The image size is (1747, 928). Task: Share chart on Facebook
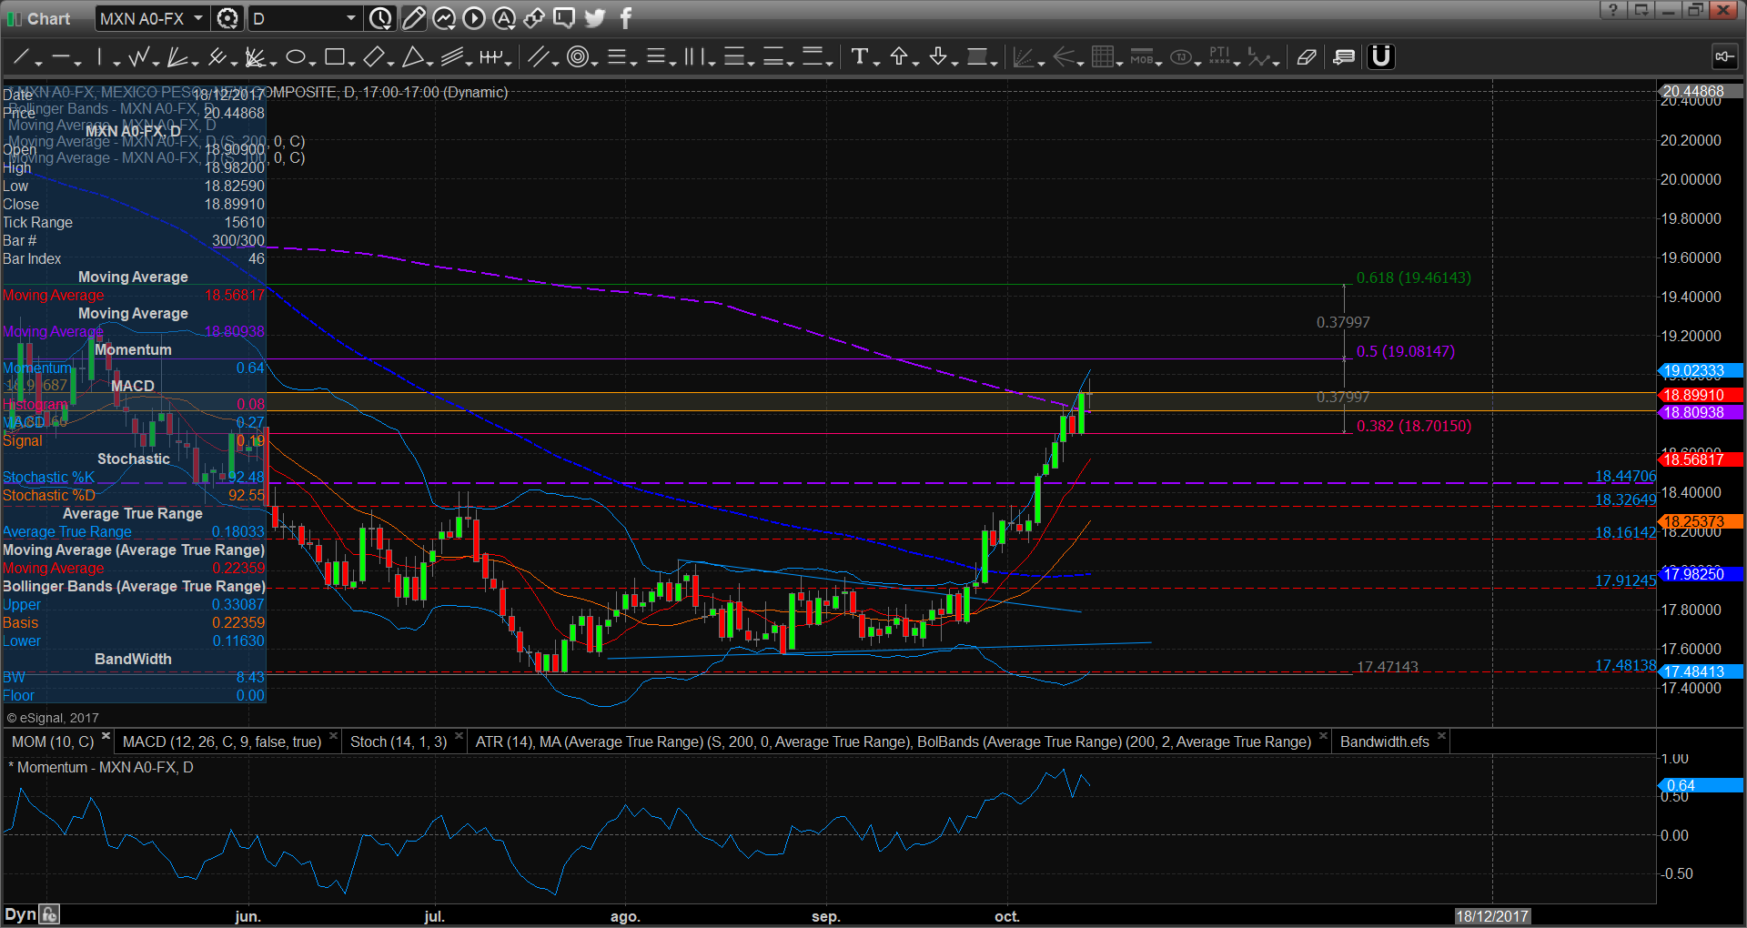(626, 18)
